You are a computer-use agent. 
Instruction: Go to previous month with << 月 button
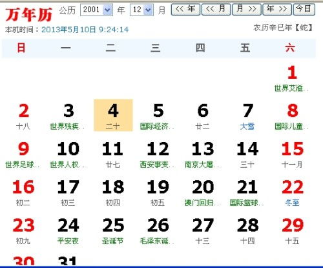pos(216,9)
